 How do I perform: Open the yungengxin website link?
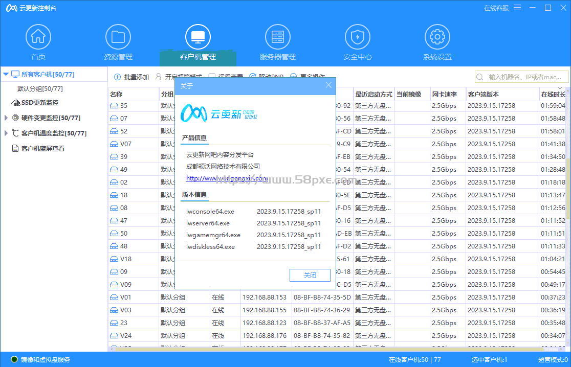pos(227,178)
